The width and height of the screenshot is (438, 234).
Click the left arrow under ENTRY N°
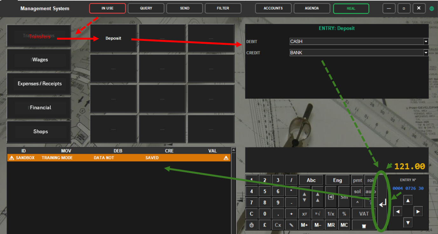pos(398,211)
